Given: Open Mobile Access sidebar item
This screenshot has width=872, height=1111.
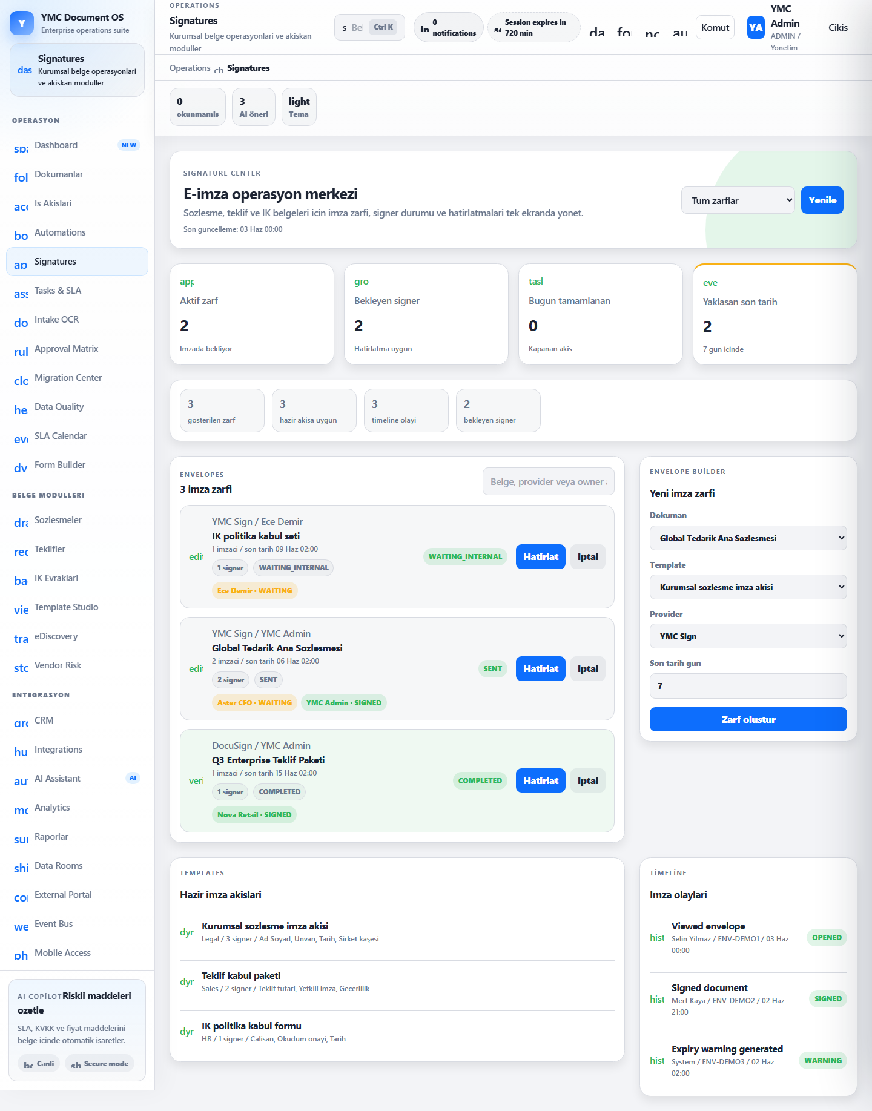Looking at the screenshot, I should pyautogui.click(x=77, y=953).
